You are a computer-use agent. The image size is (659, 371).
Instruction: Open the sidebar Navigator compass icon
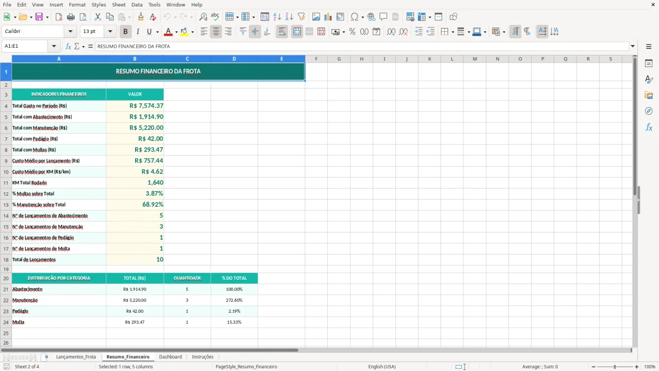coord(649,111)
